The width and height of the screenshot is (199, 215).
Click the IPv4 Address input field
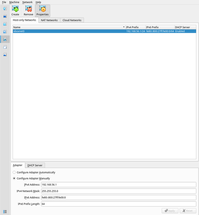click(x=118, y=185)
